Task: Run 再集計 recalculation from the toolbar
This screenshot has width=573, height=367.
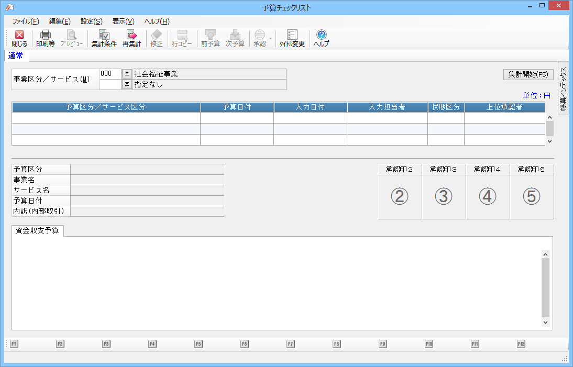Action: coord(131,39)
